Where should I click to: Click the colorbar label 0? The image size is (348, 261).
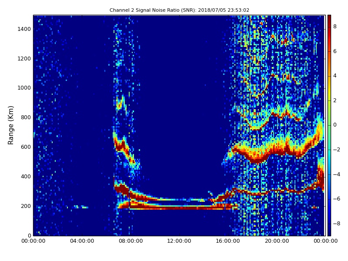(x=335, y=125)
